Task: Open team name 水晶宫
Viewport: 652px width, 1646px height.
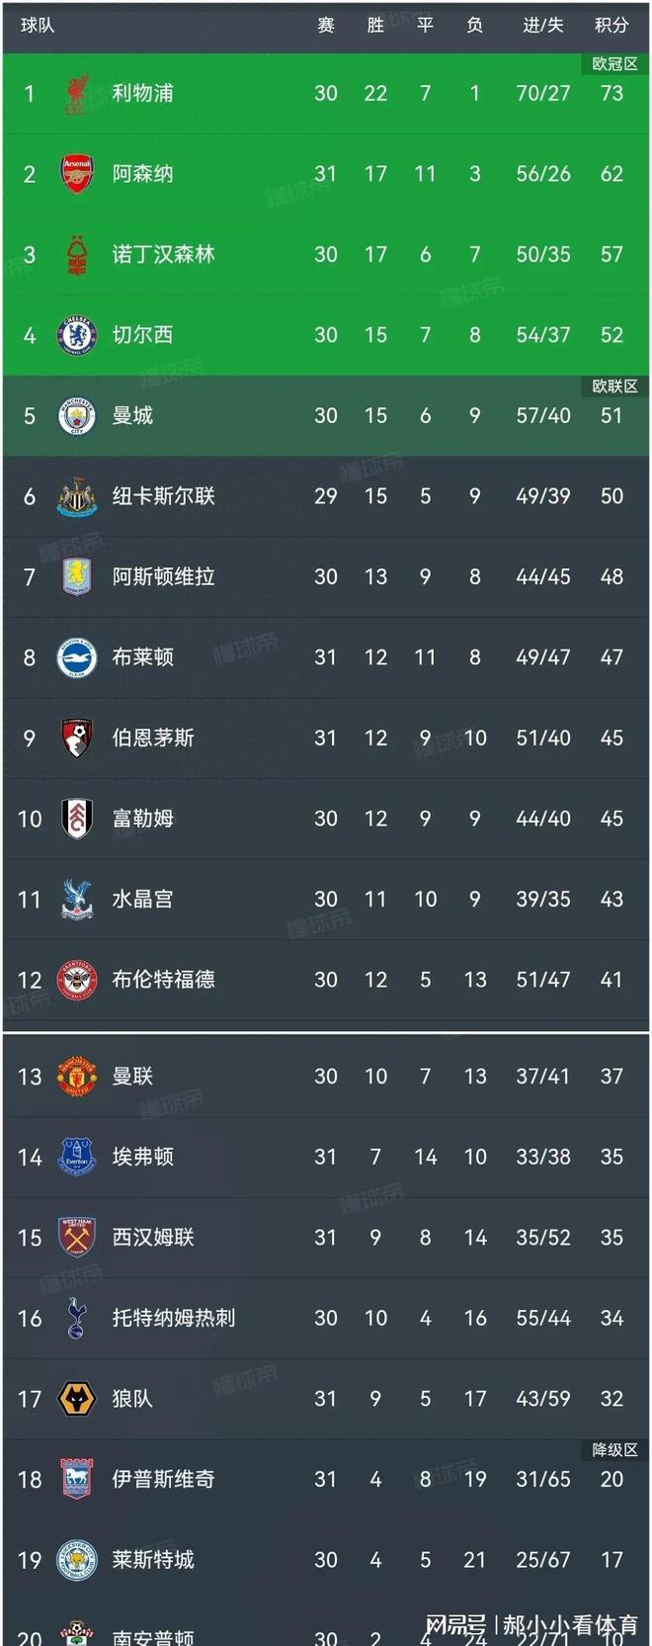Action: (x=142, y=900)
